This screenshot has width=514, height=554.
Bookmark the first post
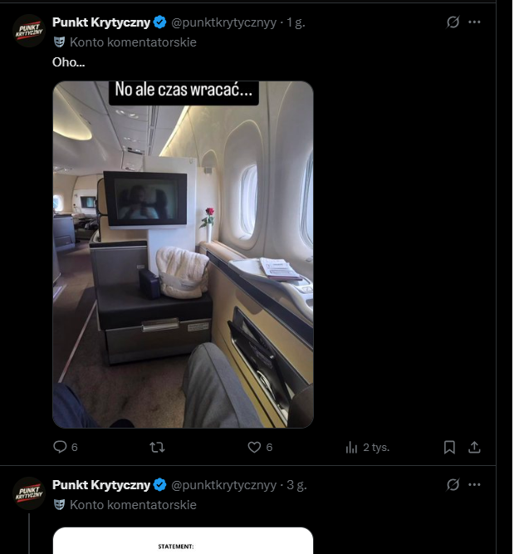449,447
